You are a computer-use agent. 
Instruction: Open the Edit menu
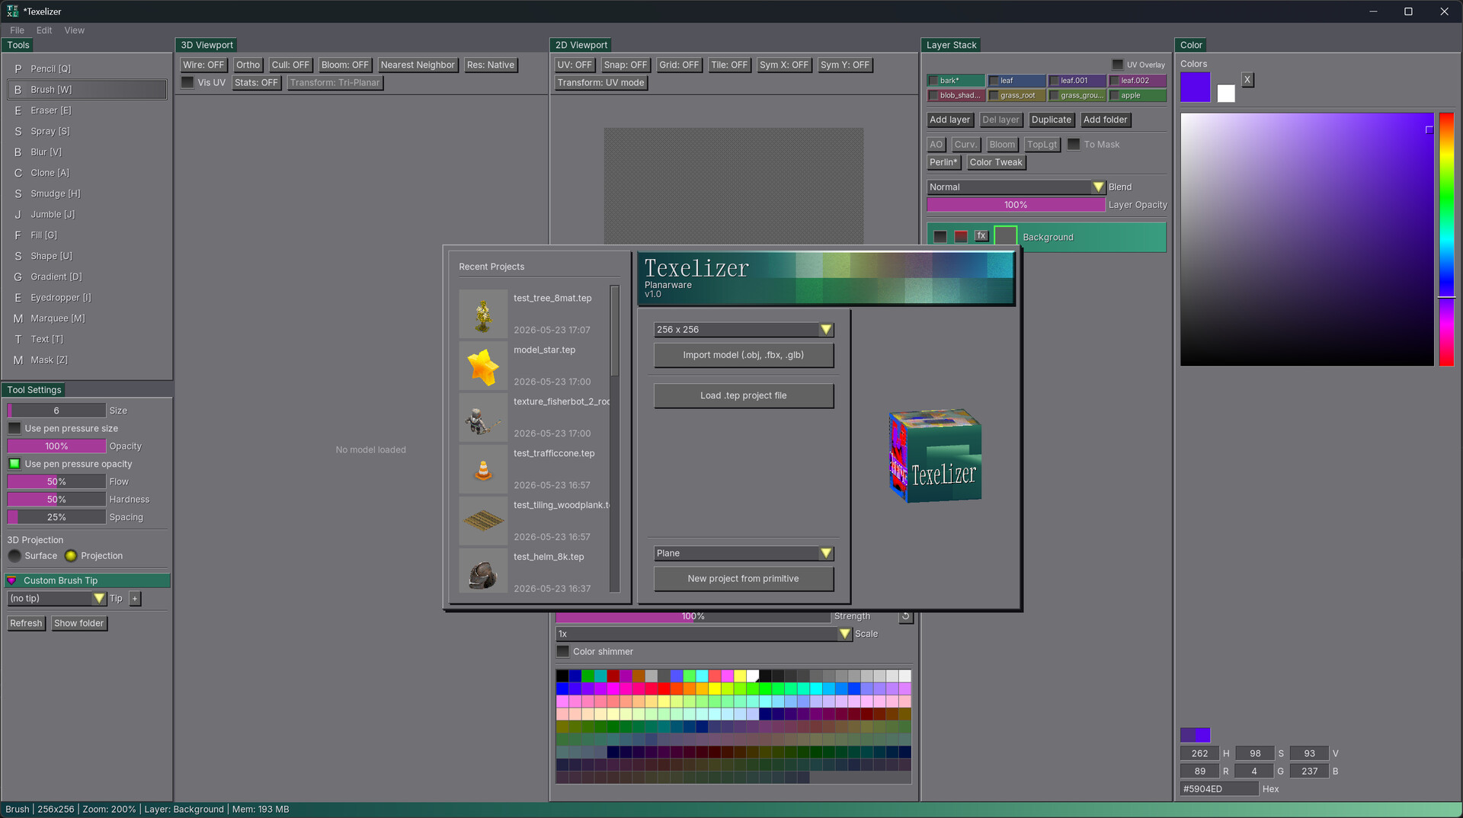click(44, 30)
